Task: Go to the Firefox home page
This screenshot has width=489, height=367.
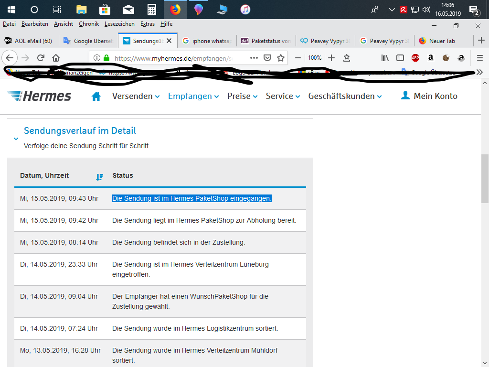Action: 56,58
